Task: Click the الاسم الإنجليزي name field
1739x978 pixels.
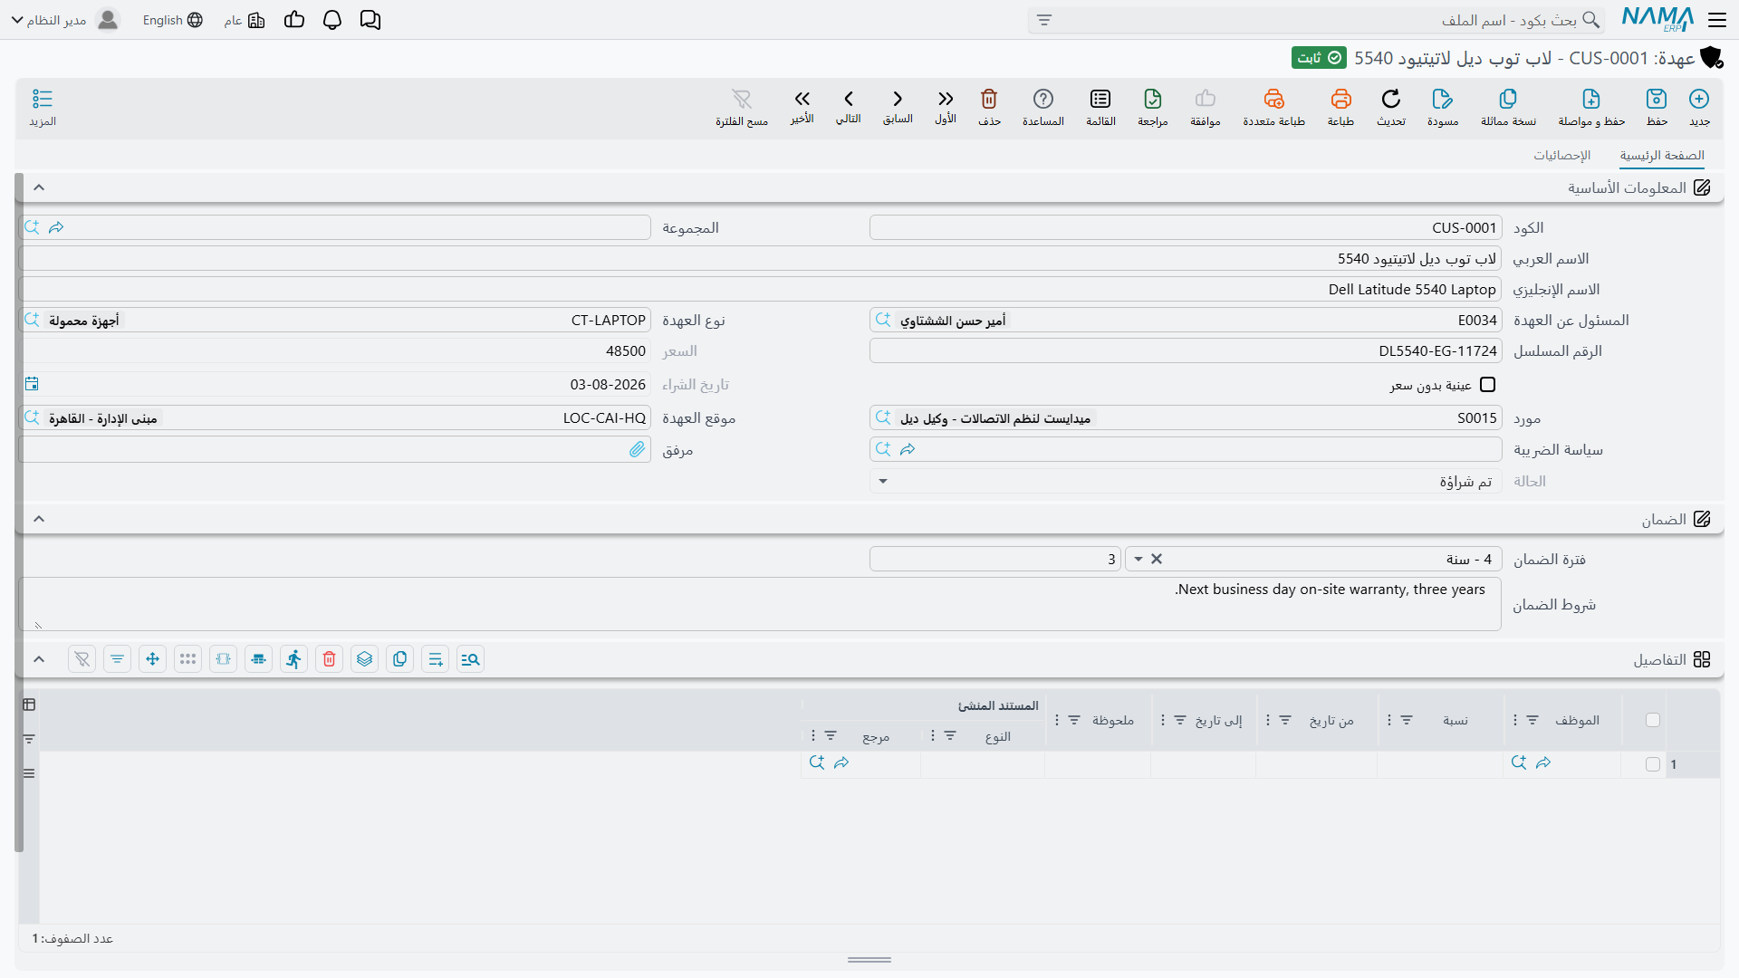Action: pyautogui.click(x=760, y=289)
